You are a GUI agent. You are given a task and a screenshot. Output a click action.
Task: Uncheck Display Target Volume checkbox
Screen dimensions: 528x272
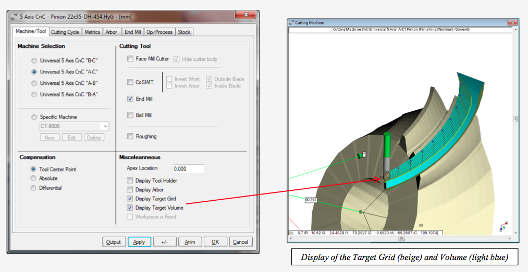pos(130,208)
